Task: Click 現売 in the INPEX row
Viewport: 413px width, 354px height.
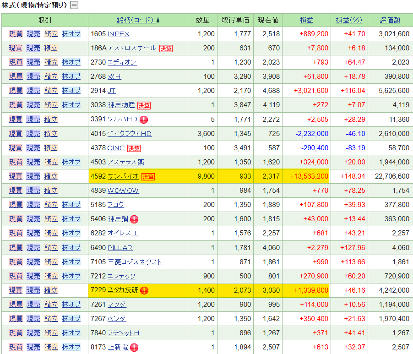Action: (33, 34)
